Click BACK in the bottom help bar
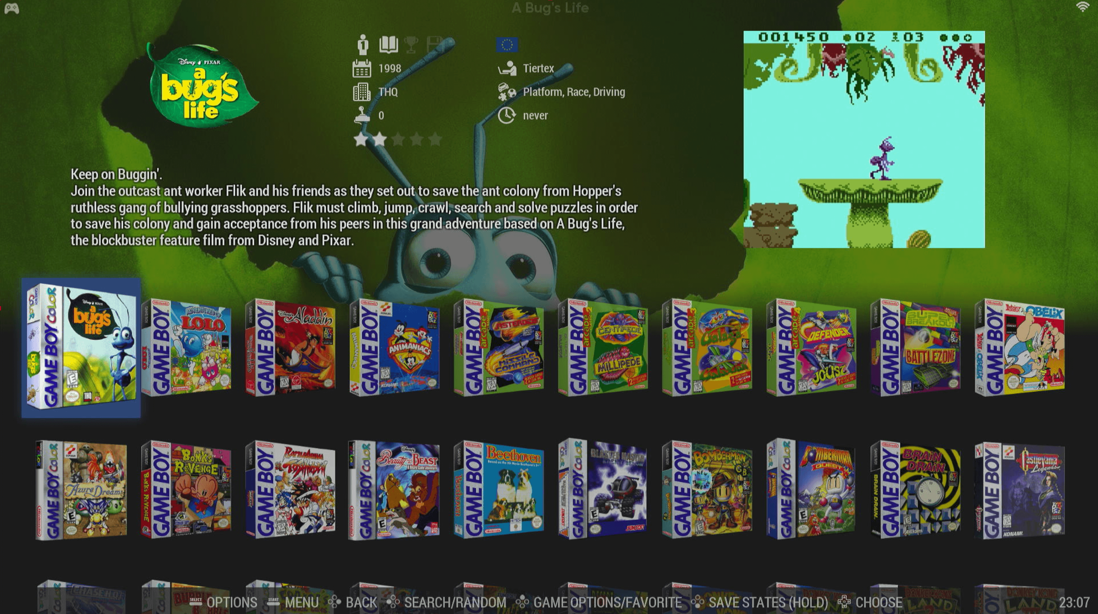This screenshot has height=614, width=1098. click(352, 602)
